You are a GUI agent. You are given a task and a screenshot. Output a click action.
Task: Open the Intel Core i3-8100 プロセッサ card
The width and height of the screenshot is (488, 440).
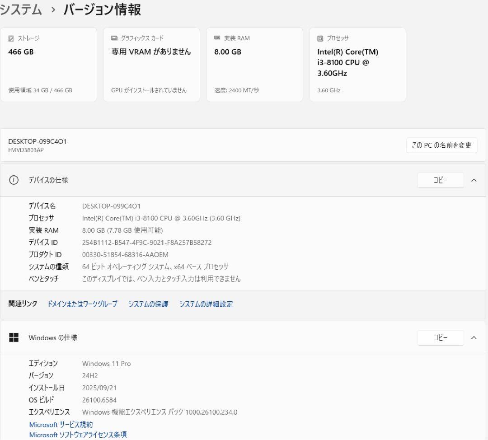pos(357,64)
